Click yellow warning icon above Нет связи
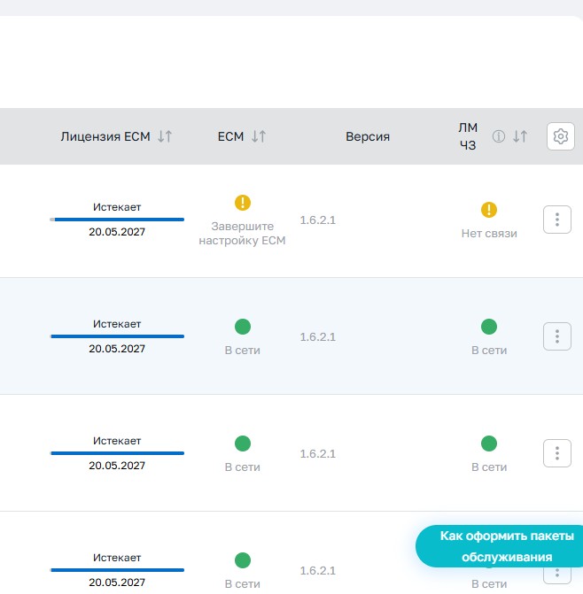 tap(489, 210)
